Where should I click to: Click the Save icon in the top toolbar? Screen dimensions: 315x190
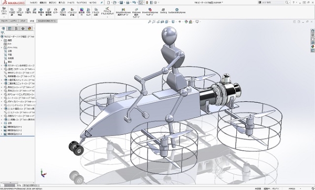click(121, 3)
